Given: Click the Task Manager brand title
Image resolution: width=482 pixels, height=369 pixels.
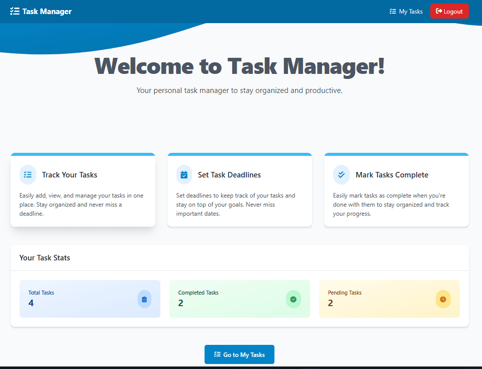Looking at the screenshot, I should coord(46,11).
